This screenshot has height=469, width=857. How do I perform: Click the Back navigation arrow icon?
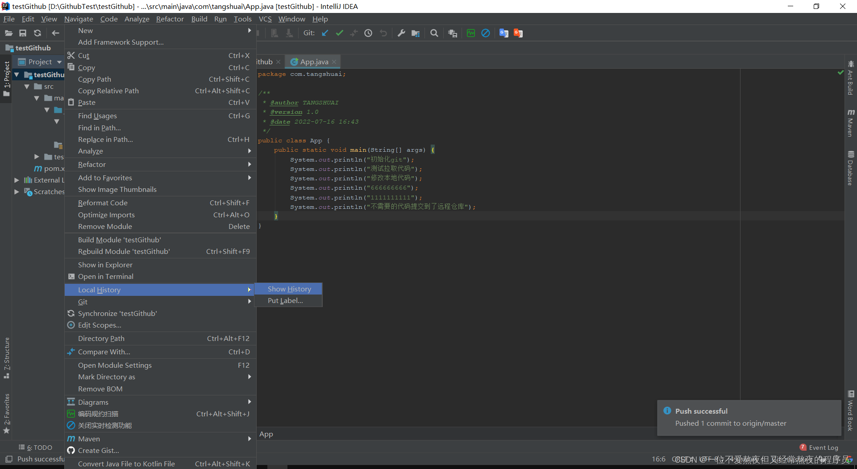coord(55,33)
